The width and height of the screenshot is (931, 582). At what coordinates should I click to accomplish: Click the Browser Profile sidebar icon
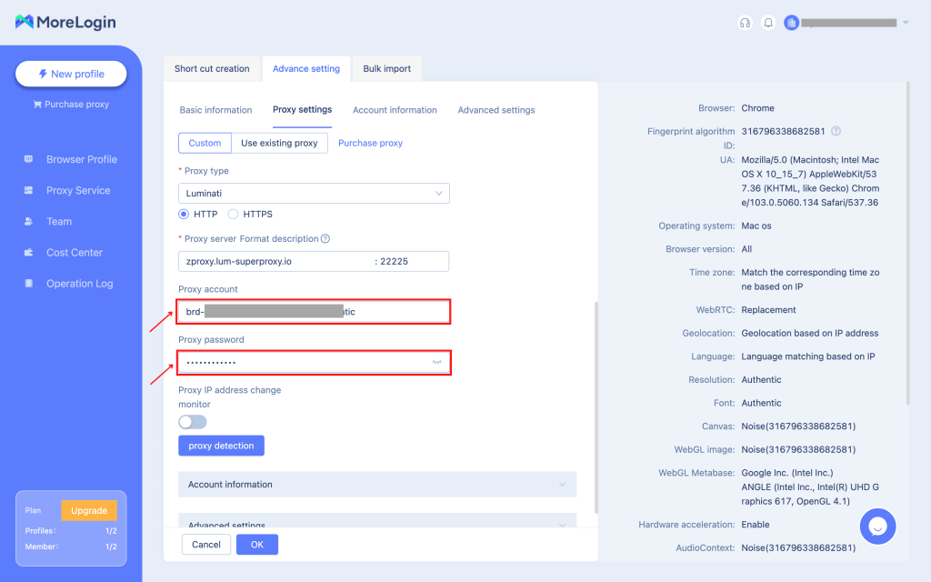tap(28, 159)
